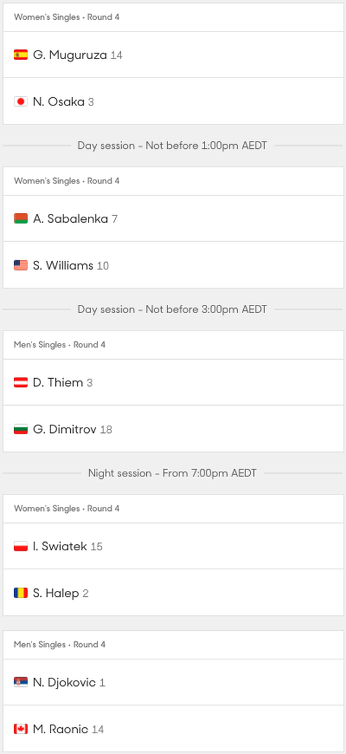Click the Djokovic match Men's Singles header
This screenshot has width=346, height=754.
coord(59,644)
